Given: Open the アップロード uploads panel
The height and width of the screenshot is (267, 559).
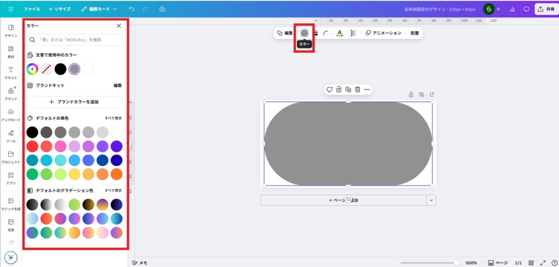Looking at the screenshot, I should (x=10, y=115).
